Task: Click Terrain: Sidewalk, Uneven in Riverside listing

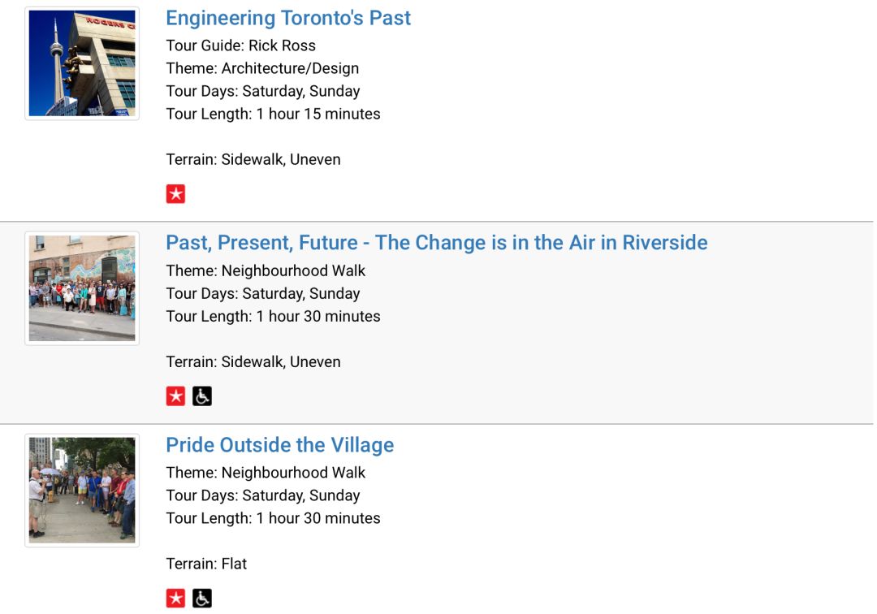Action: pos(253,361)
